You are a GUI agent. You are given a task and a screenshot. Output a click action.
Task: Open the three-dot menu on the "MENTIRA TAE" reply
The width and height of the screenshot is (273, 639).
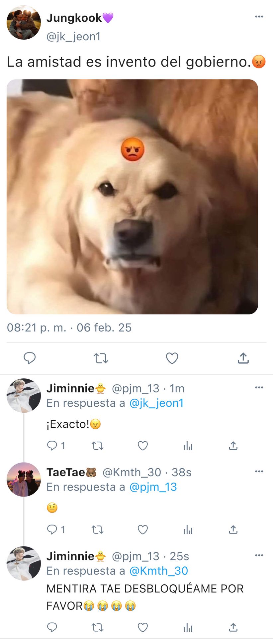coord(259,555)
